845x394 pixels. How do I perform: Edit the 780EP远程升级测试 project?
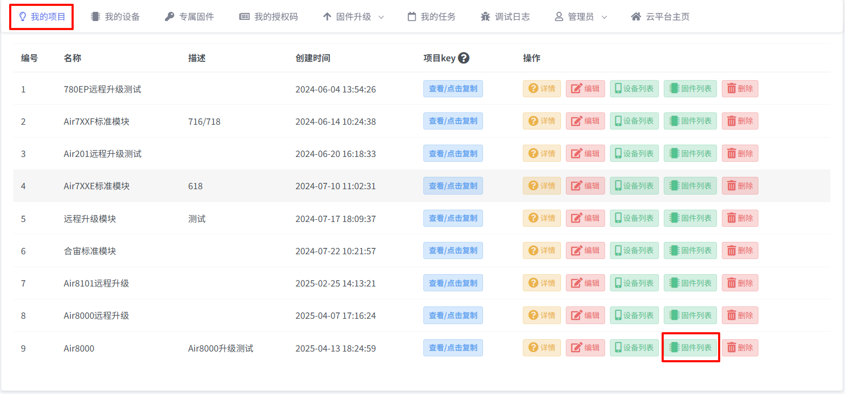click(x=585, y=89)
